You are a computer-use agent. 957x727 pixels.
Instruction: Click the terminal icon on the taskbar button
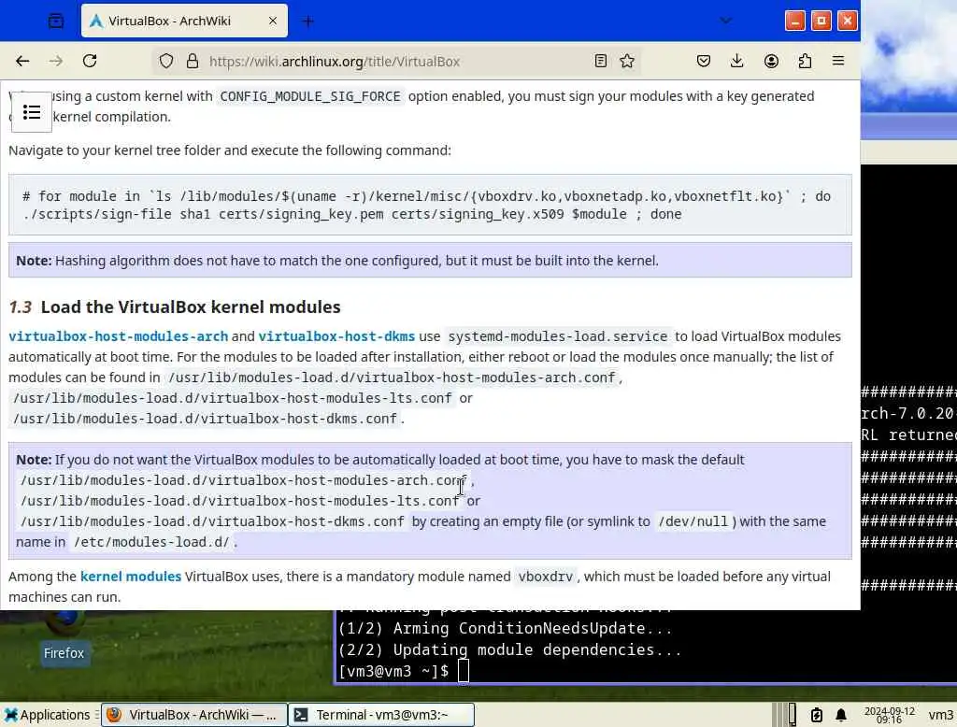(301, 715)
